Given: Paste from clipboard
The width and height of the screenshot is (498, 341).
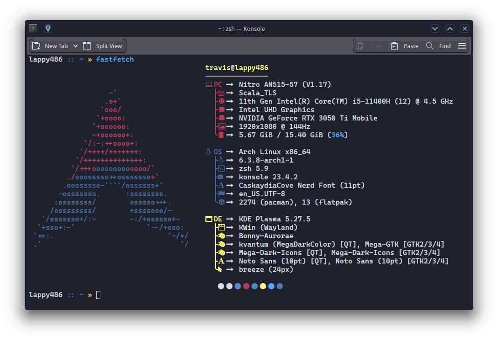Looking at the screenshot, I should tap(405, 46).
